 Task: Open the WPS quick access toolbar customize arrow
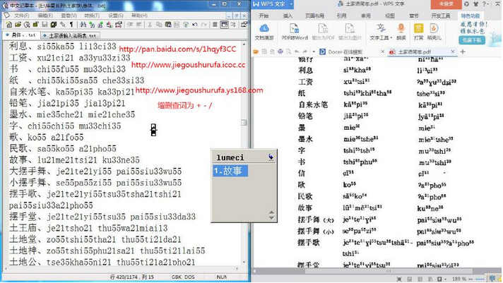click(314, 52)
